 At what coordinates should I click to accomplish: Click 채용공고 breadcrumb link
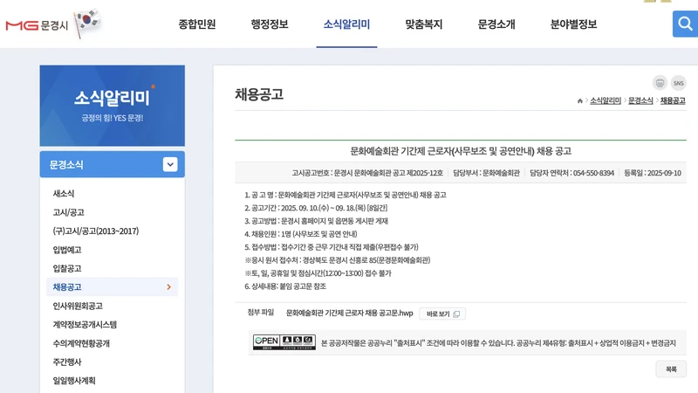[673, 100]
